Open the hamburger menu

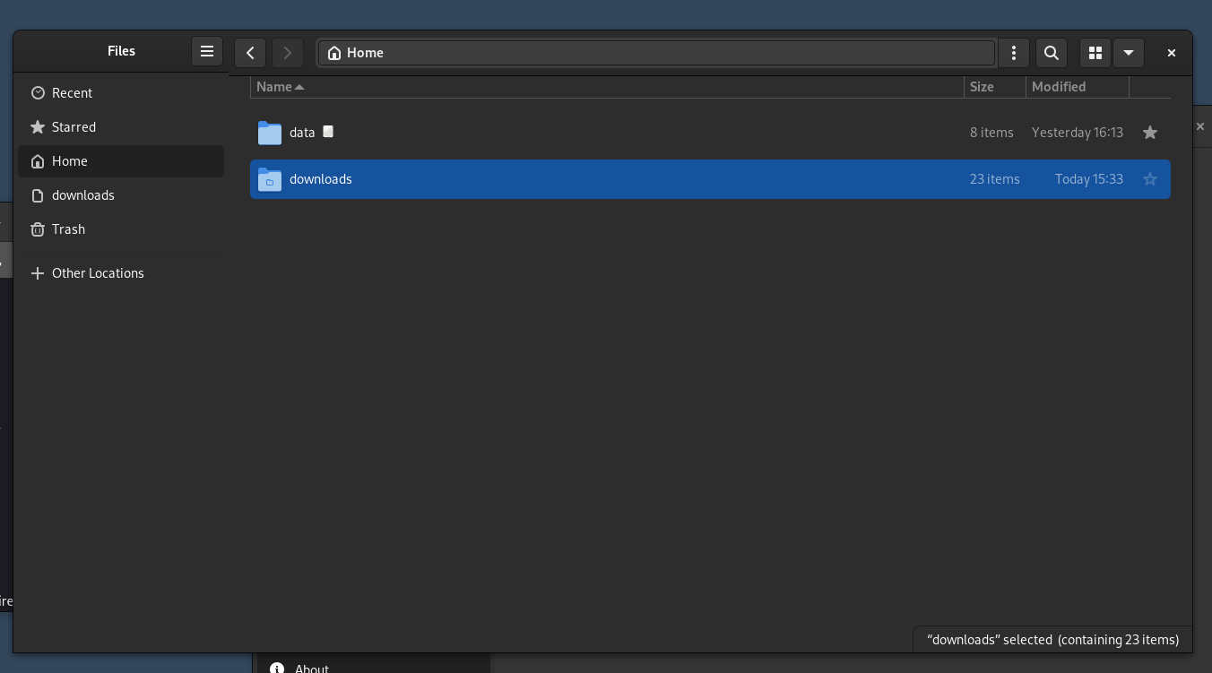coord(207,51)
